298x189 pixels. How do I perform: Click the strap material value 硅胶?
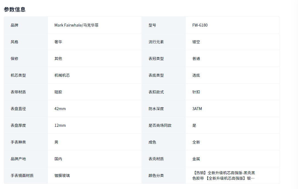coord(58,92)
